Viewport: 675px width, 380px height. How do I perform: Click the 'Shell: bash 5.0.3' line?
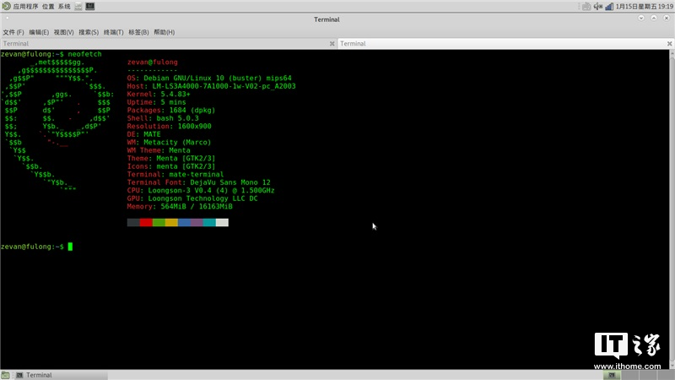click(163, 118)
